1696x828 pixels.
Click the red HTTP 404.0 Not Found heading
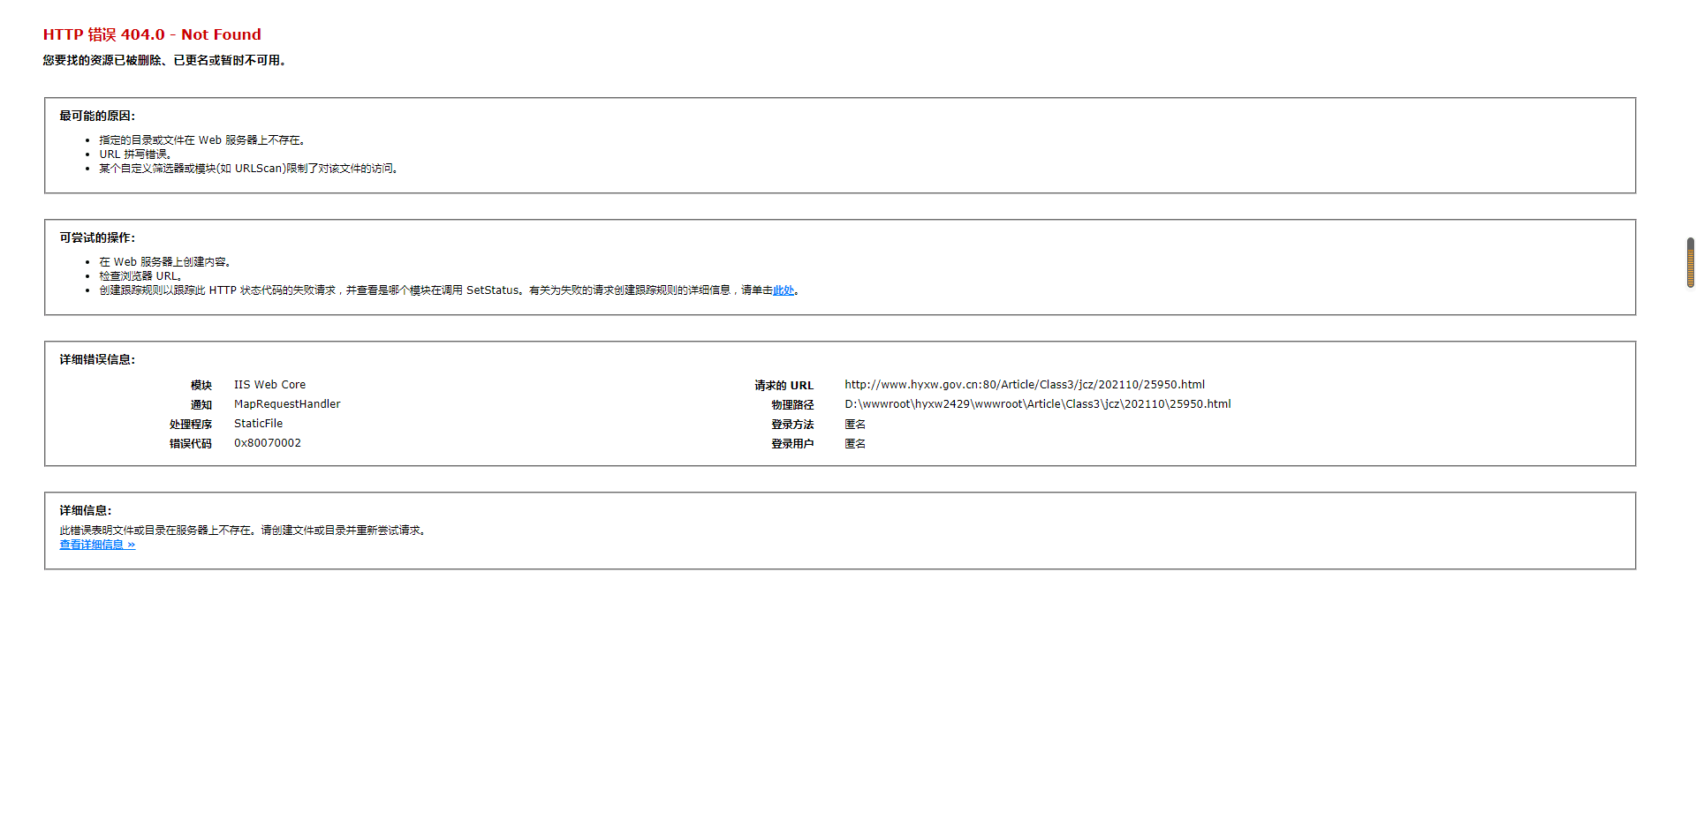[152, 34]
